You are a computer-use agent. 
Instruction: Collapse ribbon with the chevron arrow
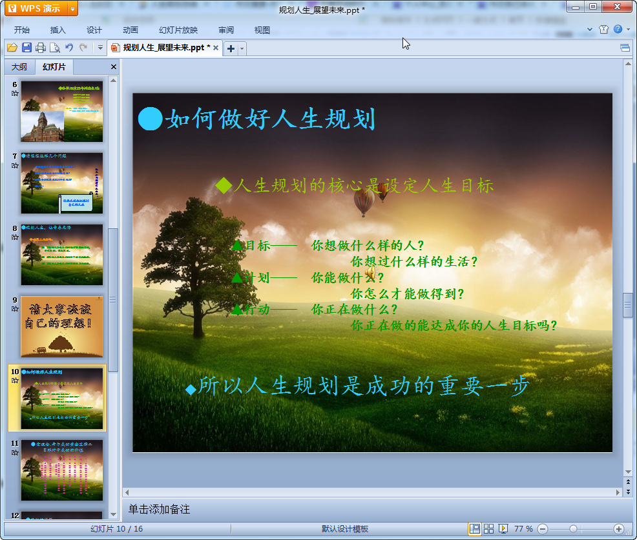590,29
